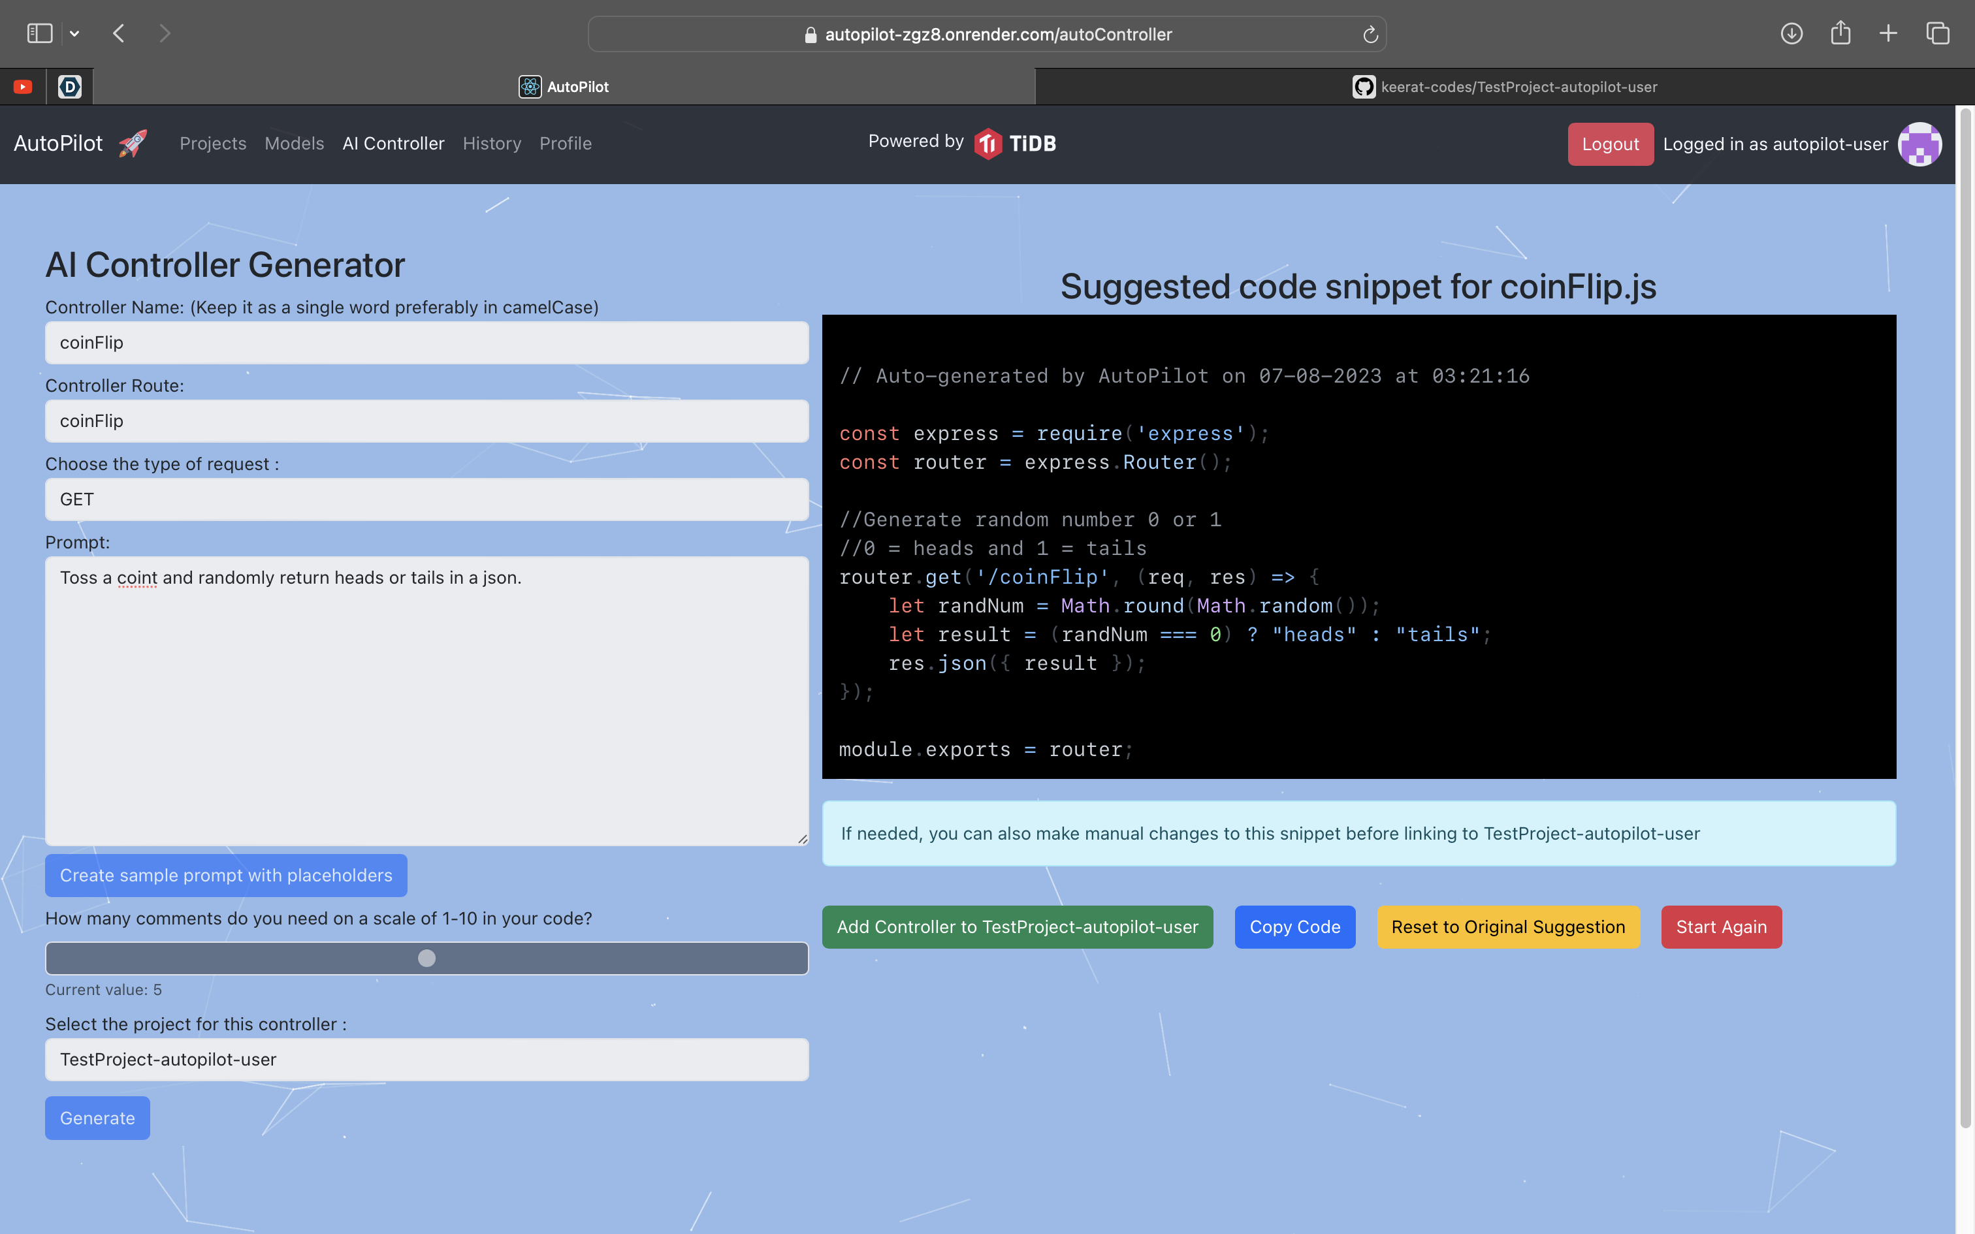The height and width of the screenshot is (1234, 1975).
Task: Reload the page with the refresh icon
Action: 1370,34
